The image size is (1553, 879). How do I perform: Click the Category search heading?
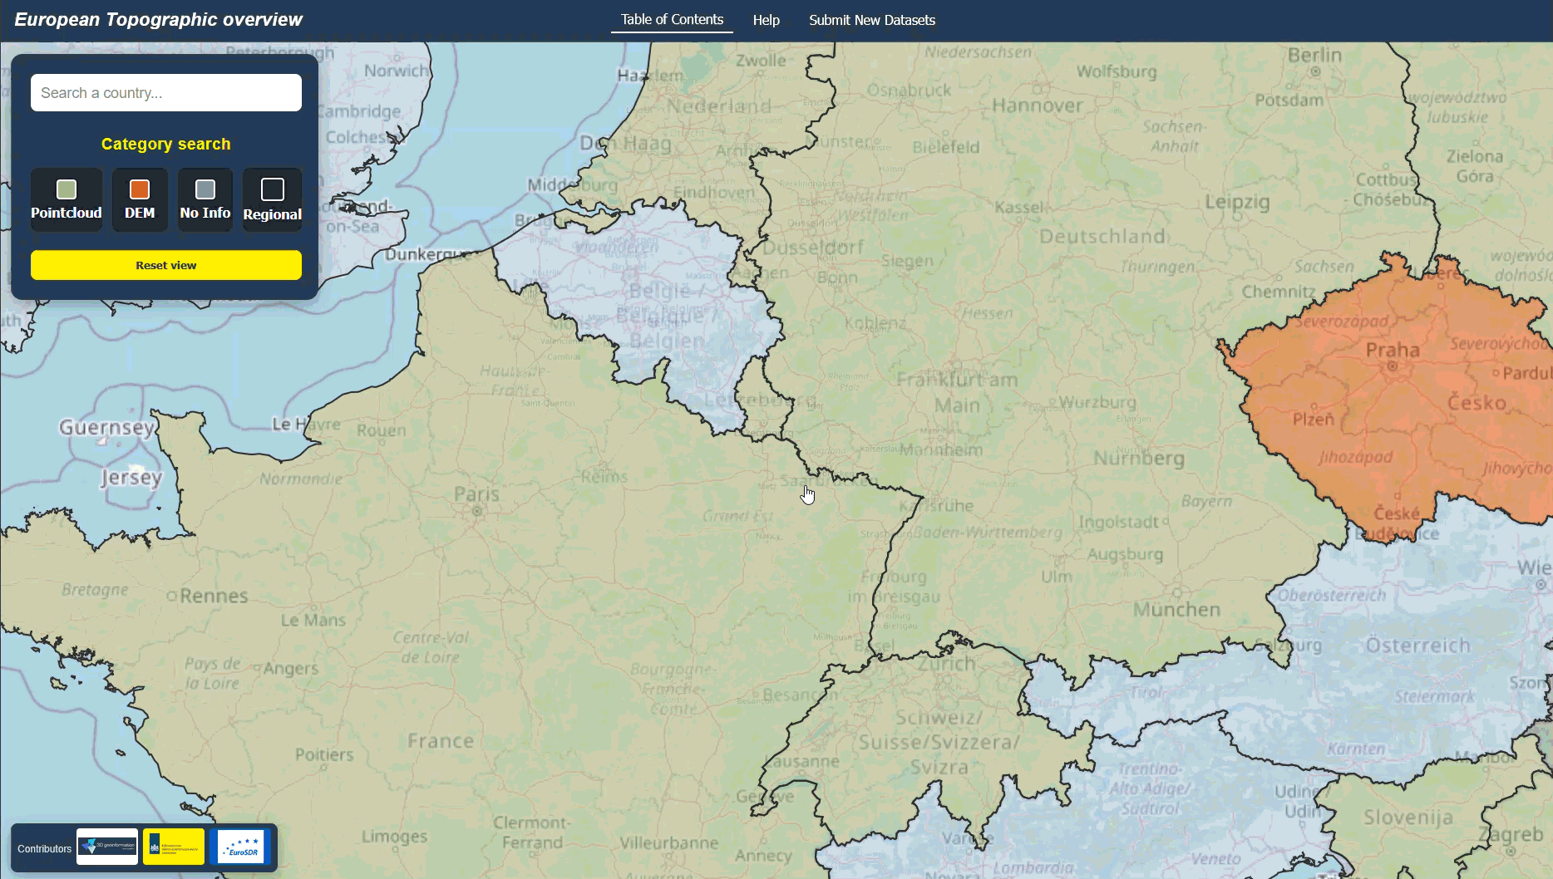coord(165,143)
